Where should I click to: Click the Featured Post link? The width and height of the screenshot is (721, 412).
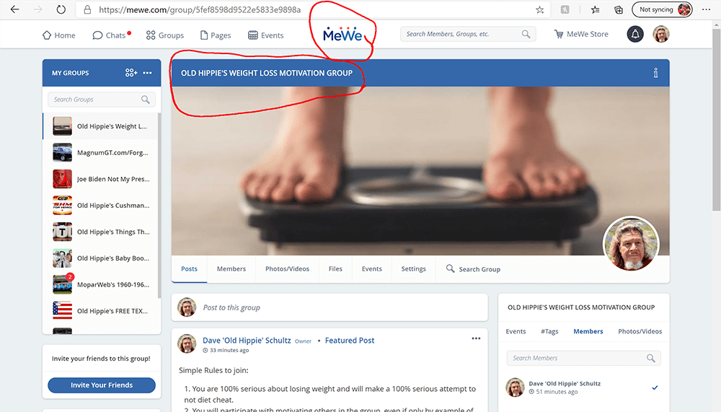click(350, 340)
